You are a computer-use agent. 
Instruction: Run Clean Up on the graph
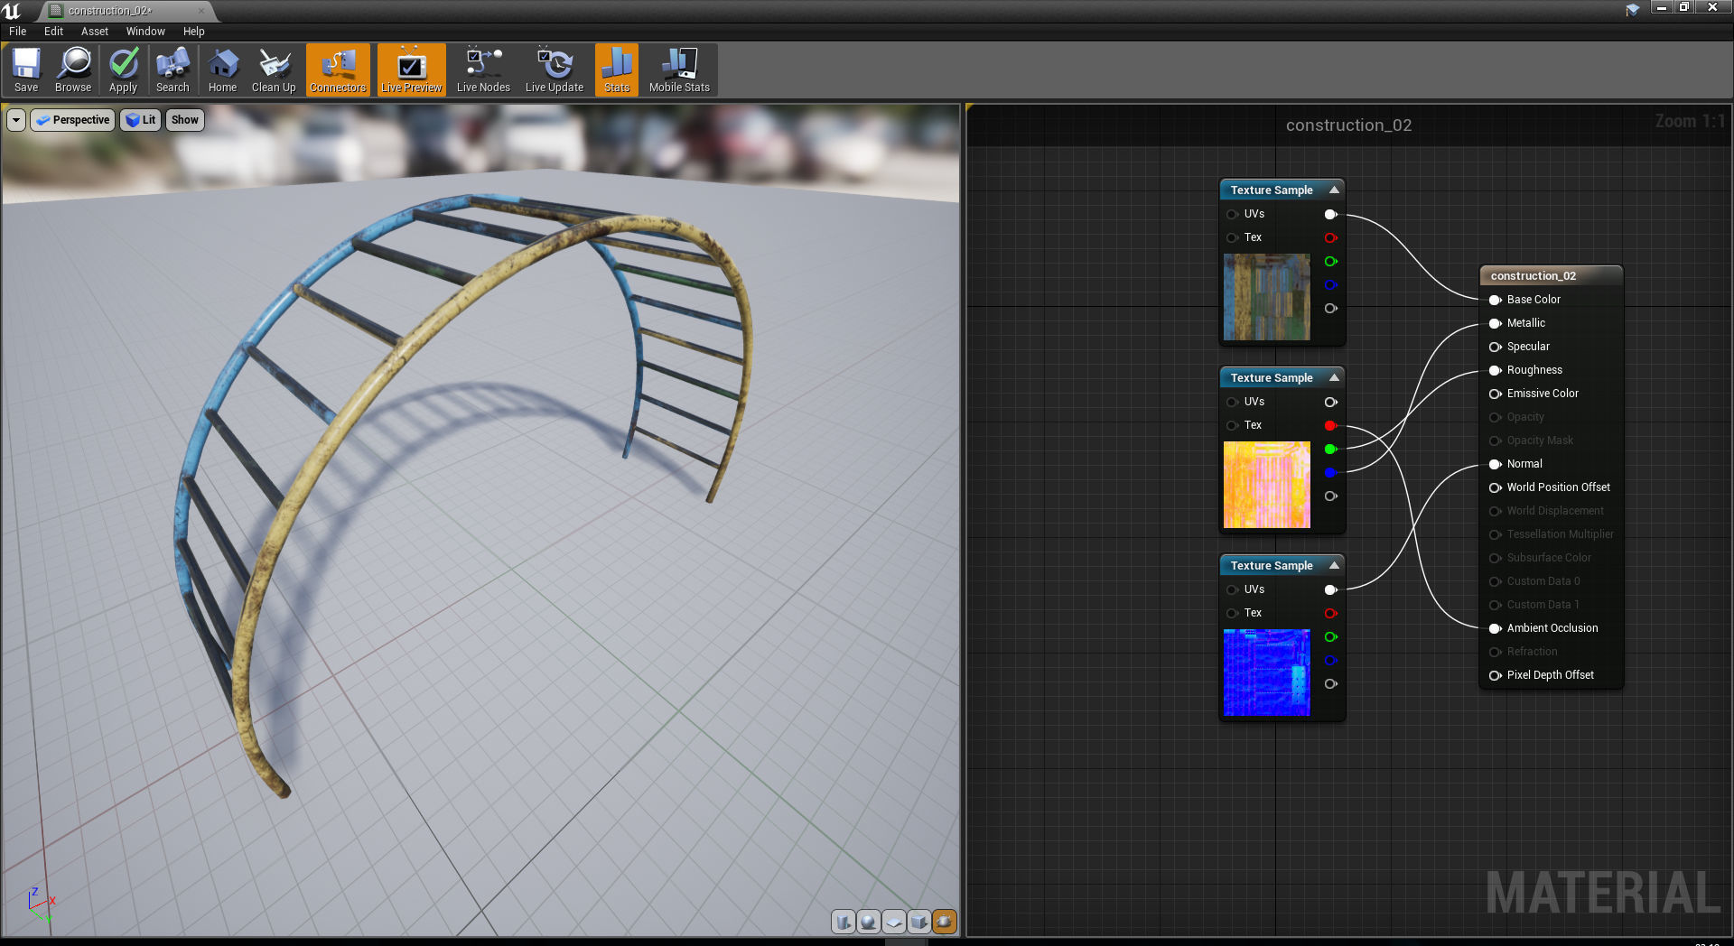click(274, 70)
